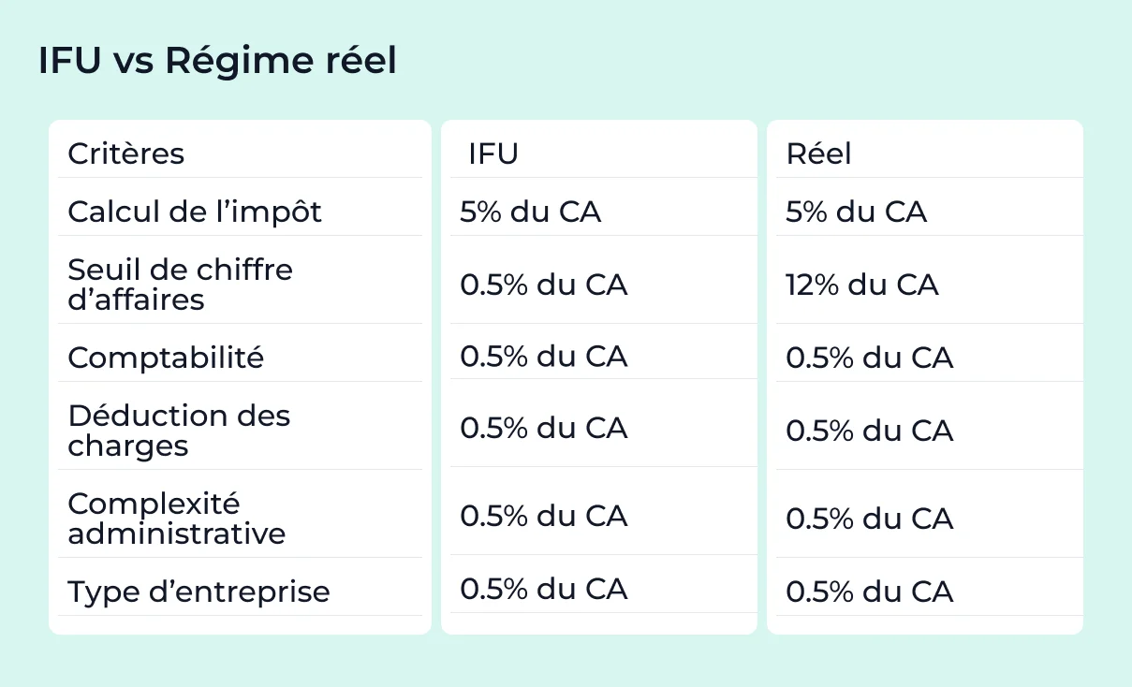This screenshot has height=687, width=1132.
Task: Click IFU value for Complexité administrative
Action: 543,516
